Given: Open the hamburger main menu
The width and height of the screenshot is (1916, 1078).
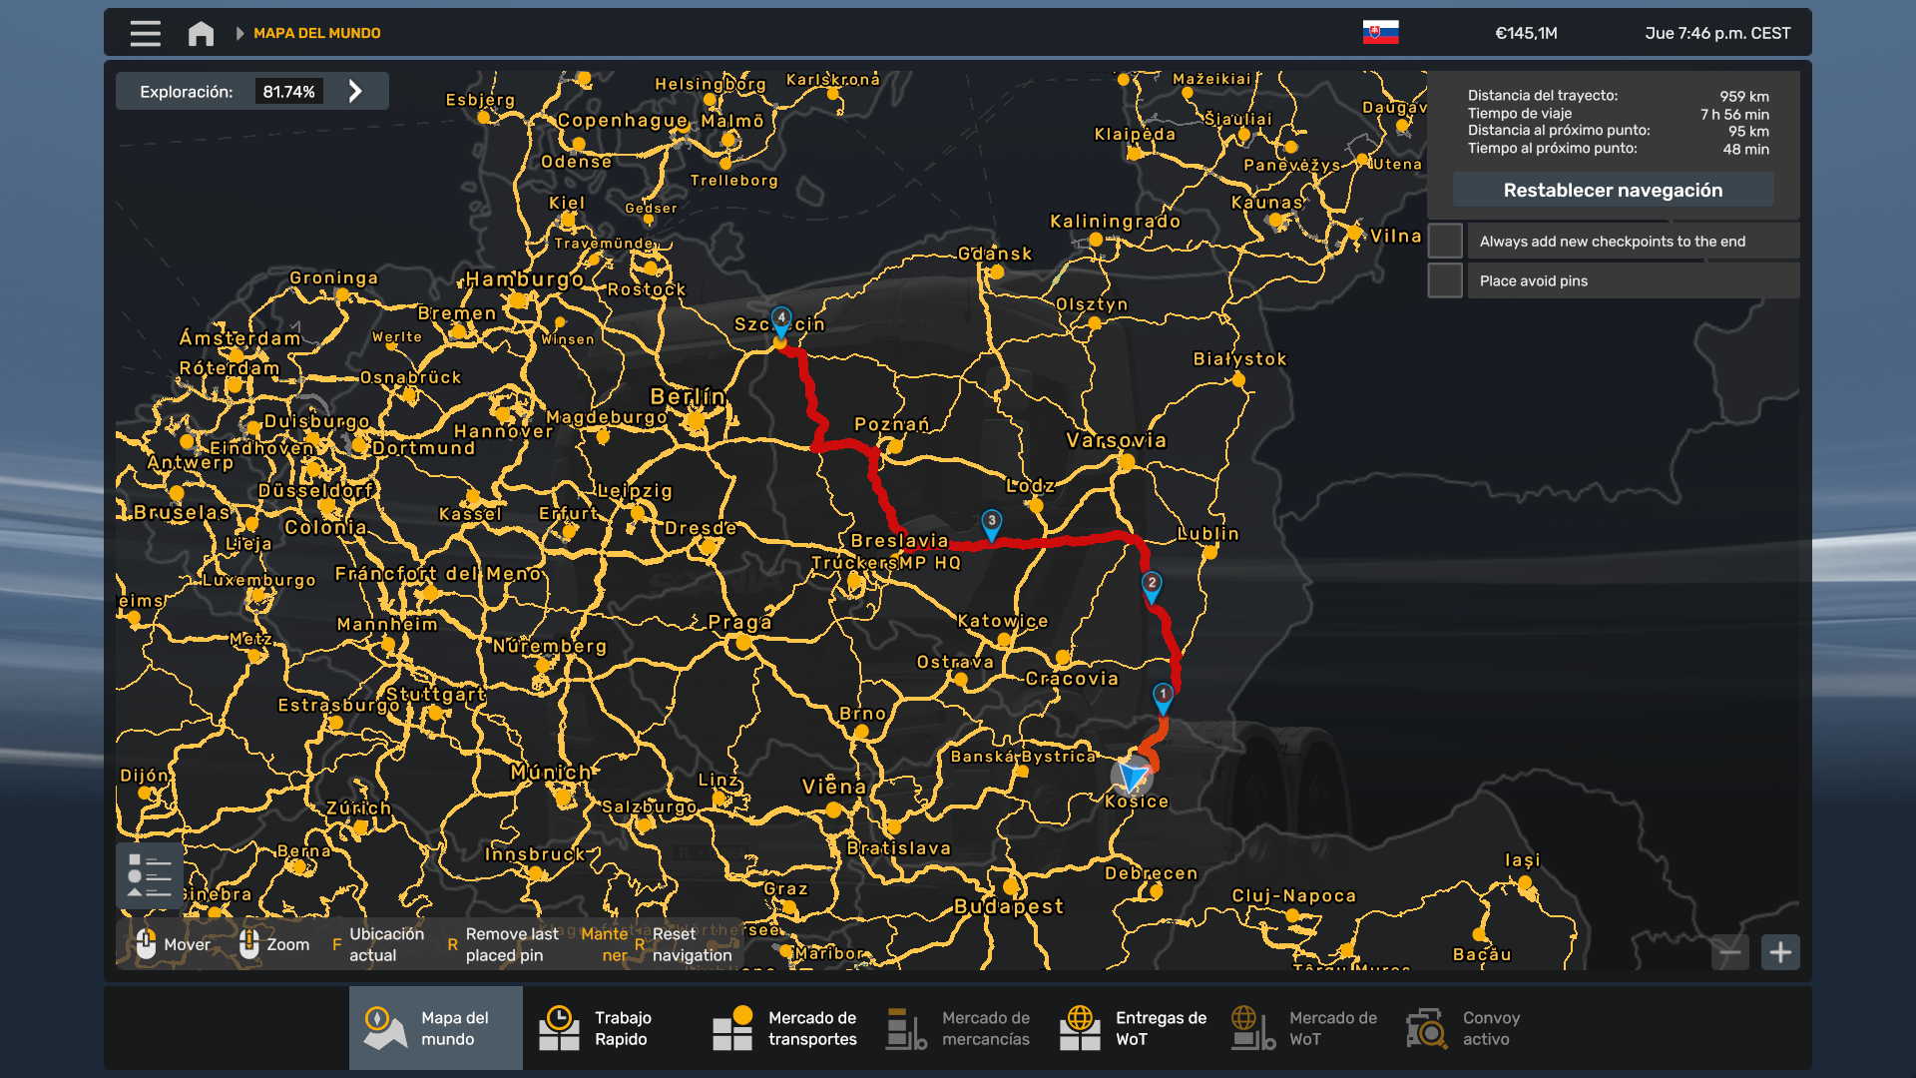Looking at the screenshot, I should [x=146, y=33].
